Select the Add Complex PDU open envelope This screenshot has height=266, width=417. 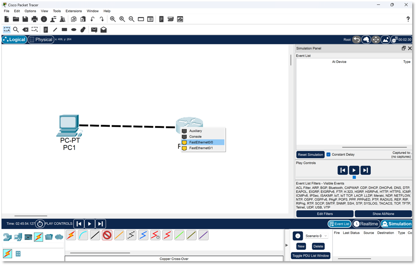pyautogui.click(x=104, y=30)
